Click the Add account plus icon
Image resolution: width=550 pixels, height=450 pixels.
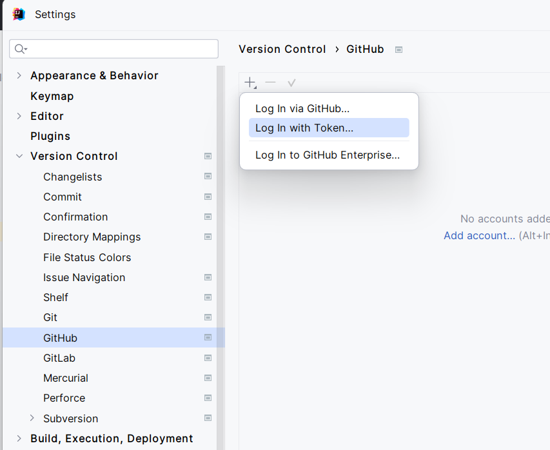(250, 83)
